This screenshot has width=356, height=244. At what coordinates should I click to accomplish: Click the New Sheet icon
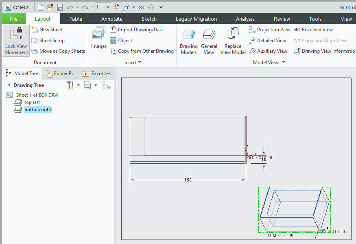click(35, 30)
